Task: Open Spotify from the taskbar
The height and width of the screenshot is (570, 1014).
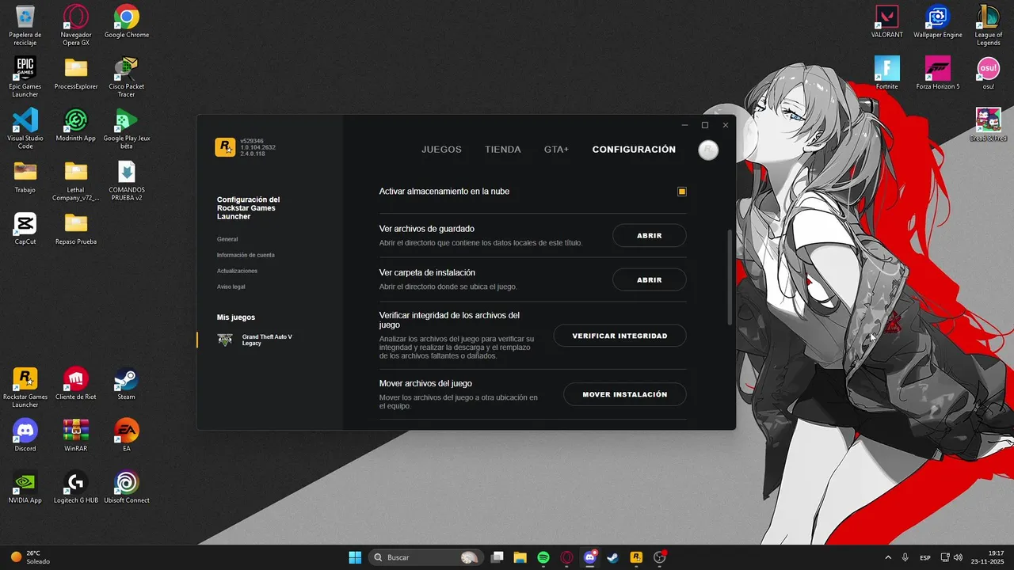Action: [x=543, y=557]
